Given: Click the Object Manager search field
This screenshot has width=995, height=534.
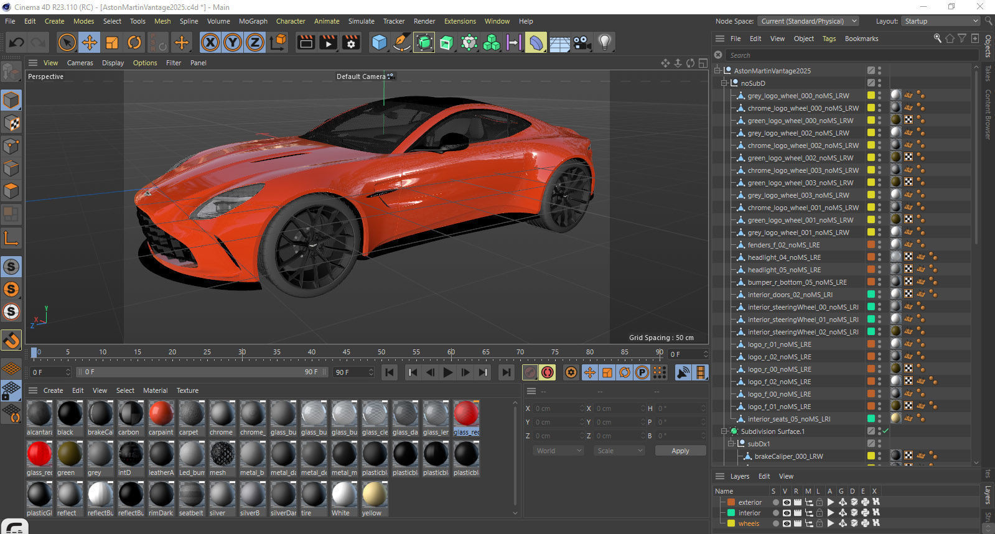Looking at the screenshot, I should click(851, 55).
